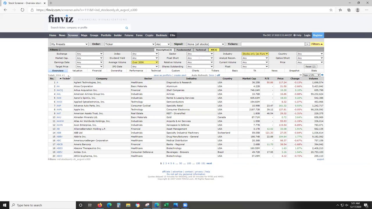This screenshot has width=372, height=209.
Task: Switch to the Fundamental filters tab
Action: coord(184,50)
